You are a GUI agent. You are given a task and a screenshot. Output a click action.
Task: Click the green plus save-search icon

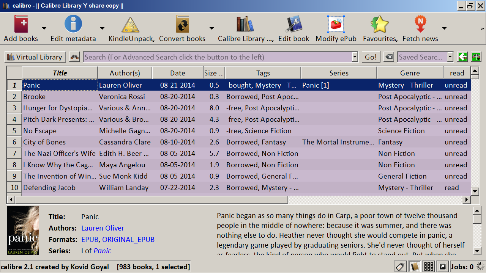476,57
